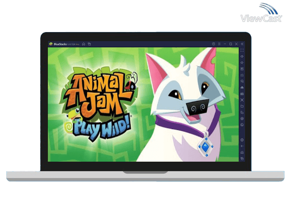Click the round eco mode icon
Screen dimensions: 288x198
[242, 125]
